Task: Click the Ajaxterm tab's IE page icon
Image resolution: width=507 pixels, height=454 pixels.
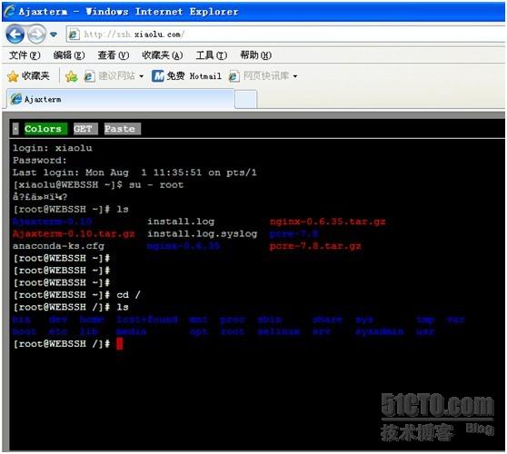Action: pos(16,99)
